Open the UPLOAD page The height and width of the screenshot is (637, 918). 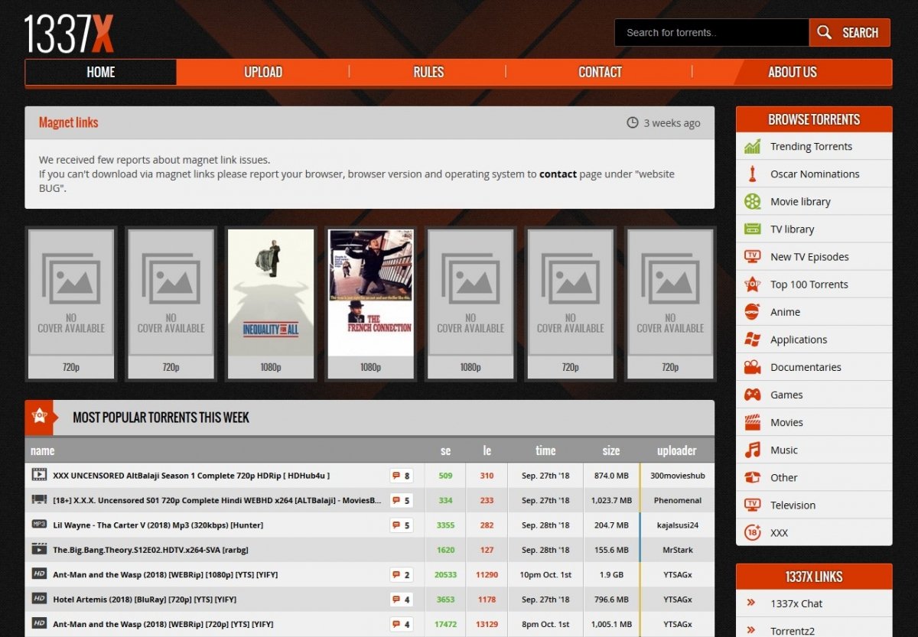(x=263, y=72)
